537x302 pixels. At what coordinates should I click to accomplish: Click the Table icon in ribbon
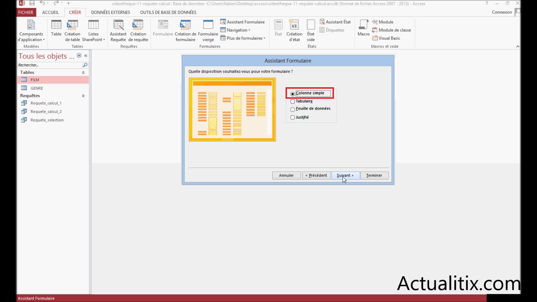point(56,28)
